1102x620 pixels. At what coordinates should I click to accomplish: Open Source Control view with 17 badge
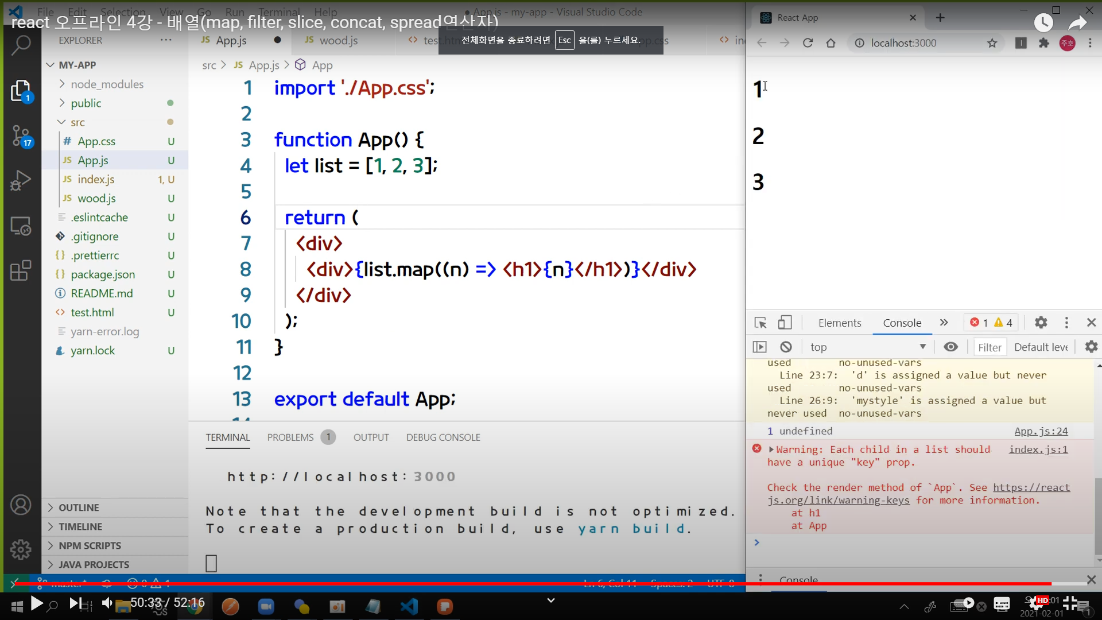[x=21, y=137]
